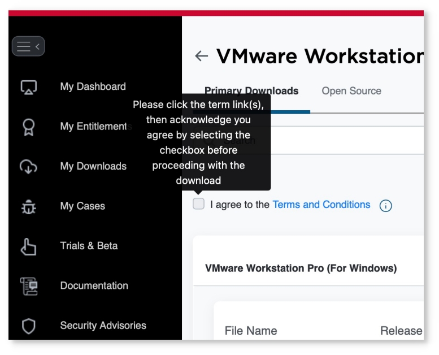
Task: Click the My Dashboard monitor icon
Action: (28, 87)
